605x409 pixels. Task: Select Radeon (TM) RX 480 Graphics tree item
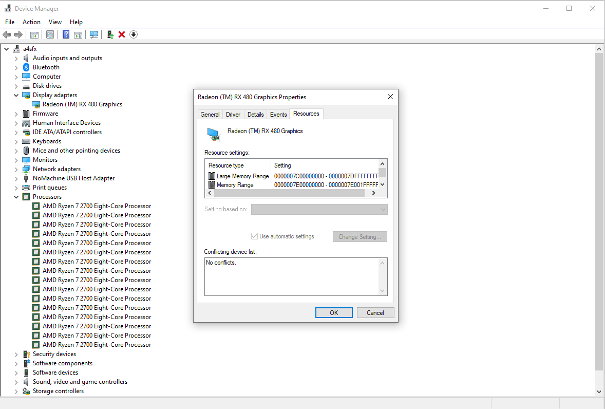(x=82, y=104)
